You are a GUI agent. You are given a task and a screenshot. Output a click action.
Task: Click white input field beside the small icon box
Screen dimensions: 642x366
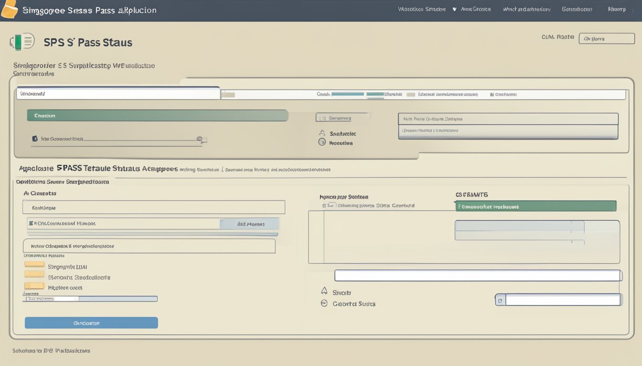pos(563,300)
